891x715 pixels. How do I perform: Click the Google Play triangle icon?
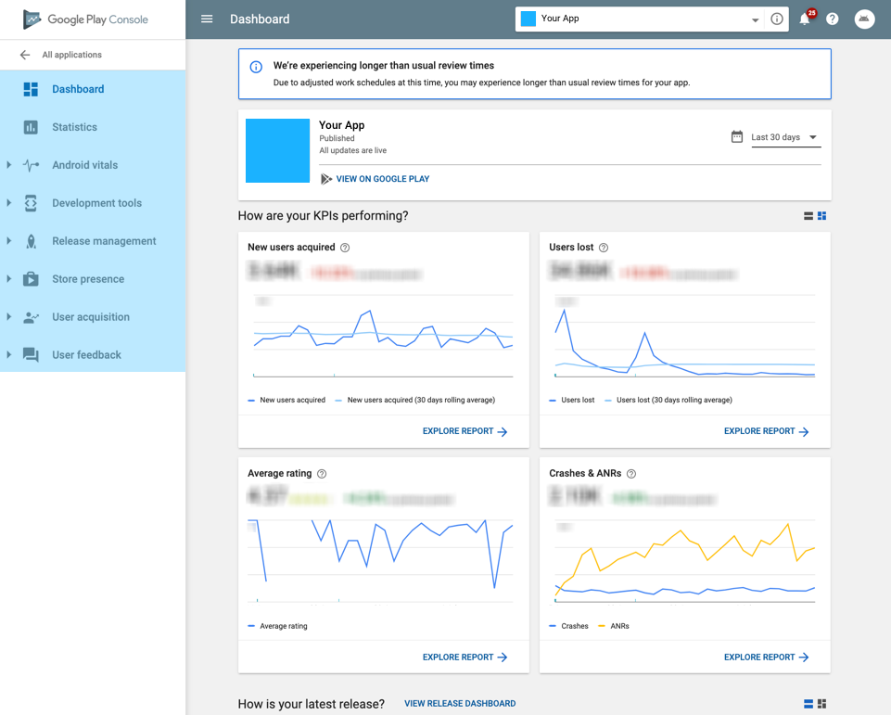[326, 179]
